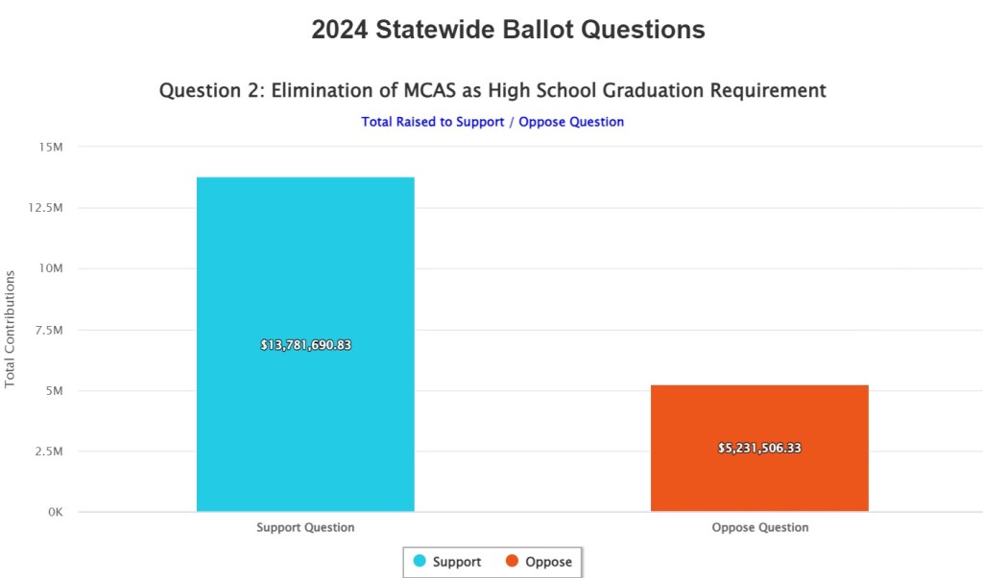Image resolution: width=983 pixels, height=578 pixels.
Task: Click the $5,231,506.33 data label
Action: (x=759, y=448)
